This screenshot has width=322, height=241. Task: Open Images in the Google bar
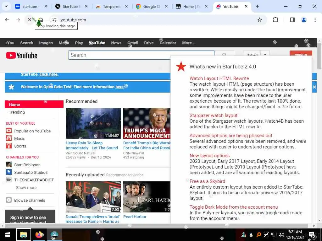pos(46,43)
